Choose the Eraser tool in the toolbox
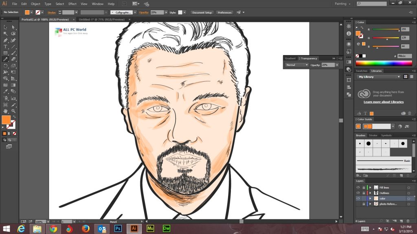This screenshot has width=417, height=234. pyautogui.click(x=13, y=59)
